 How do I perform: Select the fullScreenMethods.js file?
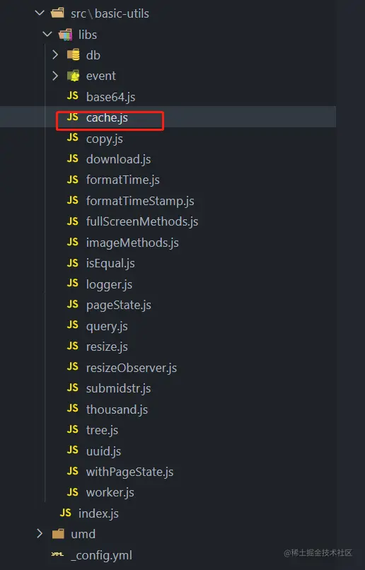click(142, 222)
